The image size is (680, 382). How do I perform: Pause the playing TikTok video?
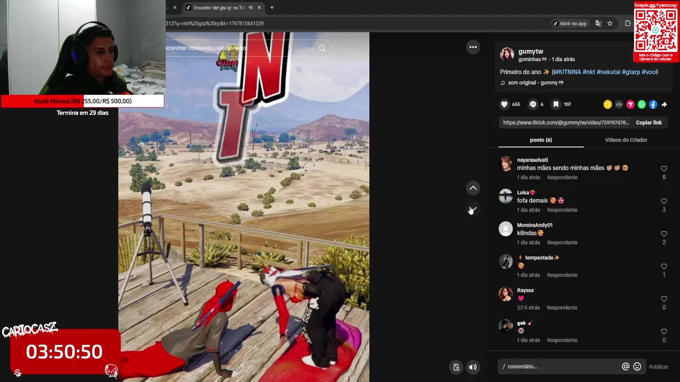pos(244,207)
